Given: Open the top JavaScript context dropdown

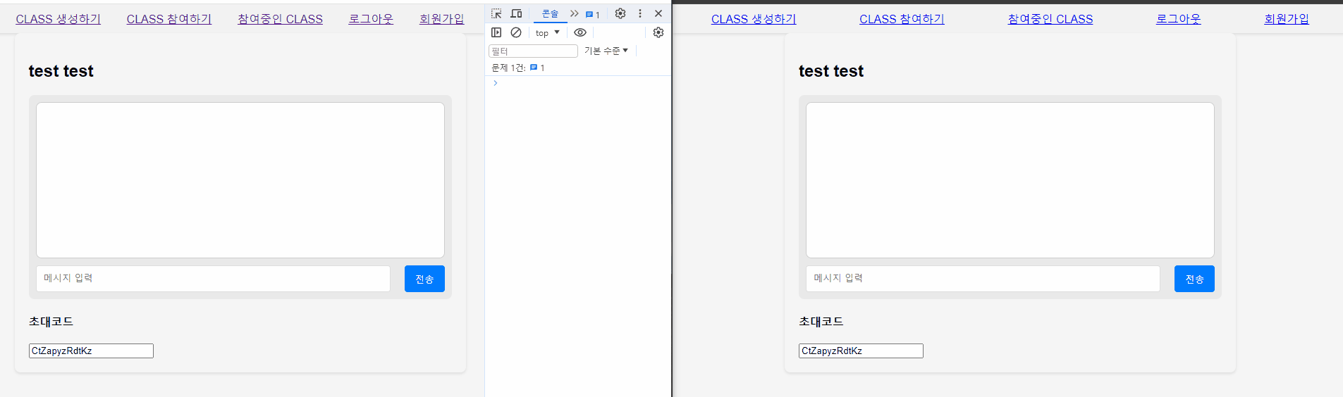Looking at the screenshot, I should (x=548, y=32).
